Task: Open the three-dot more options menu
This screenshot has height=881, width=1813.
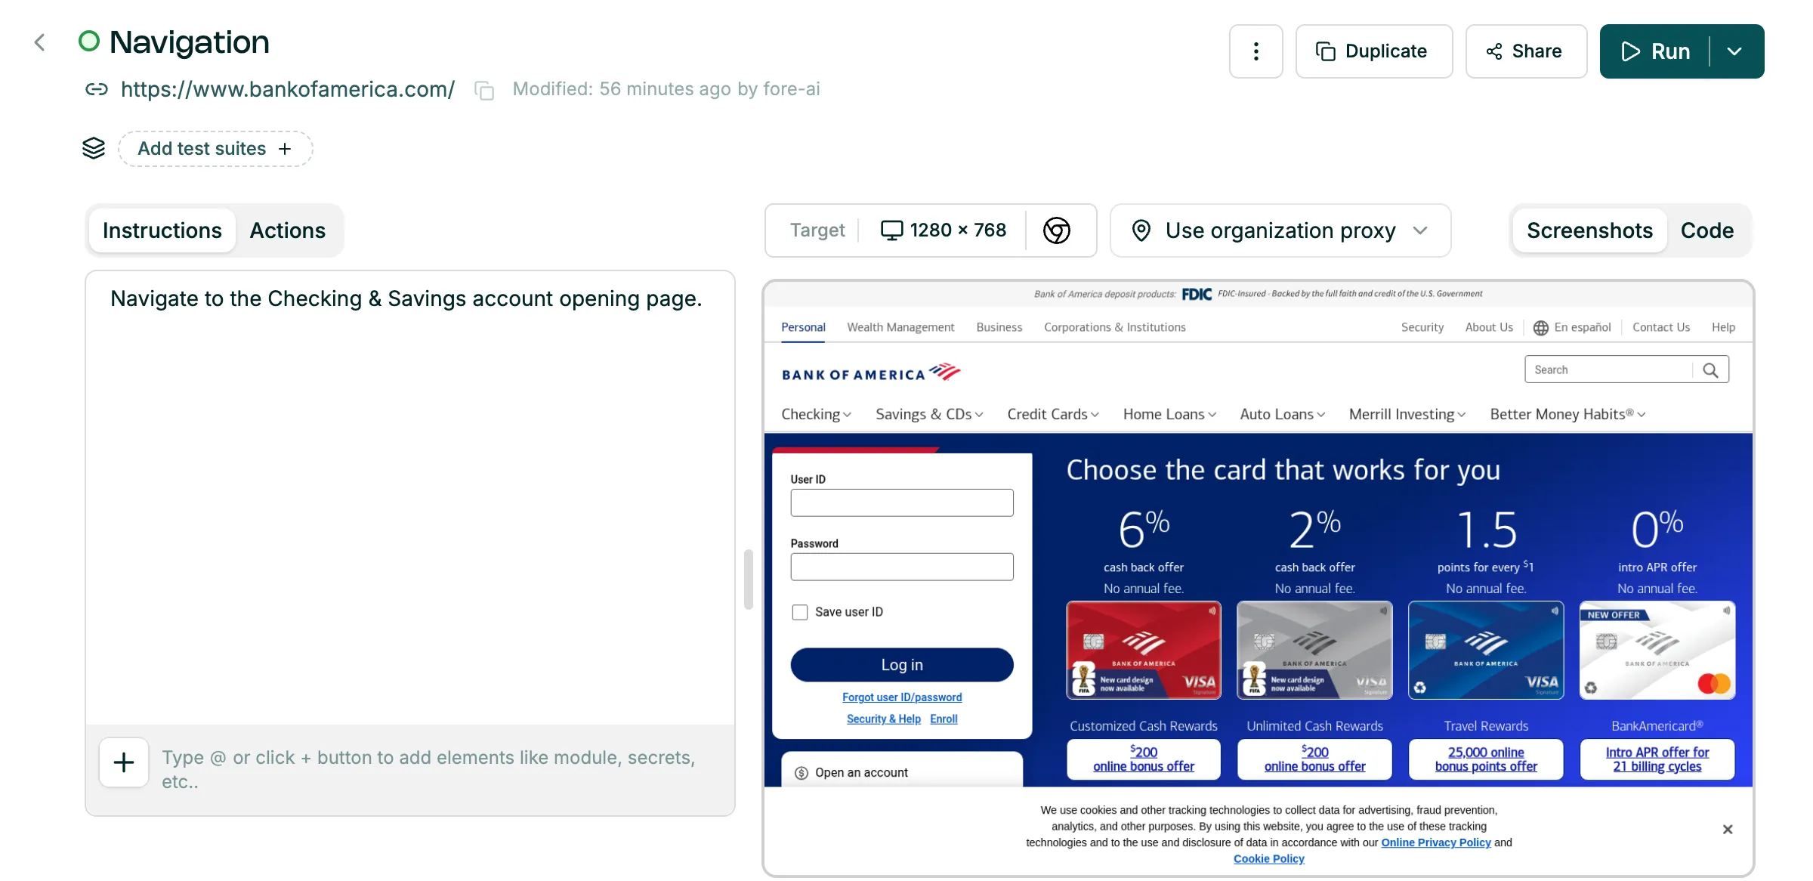Action: [1256, 51]
